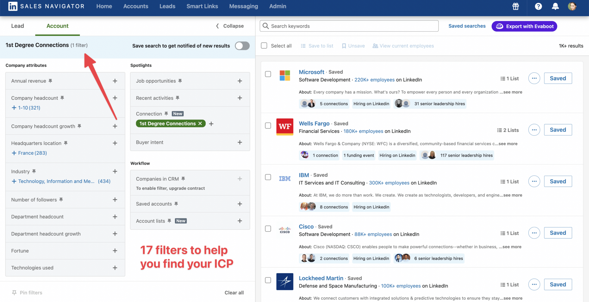Viewport: 589px width, 302px height.
Task: Open more options ellipsis next to Microsoft
Action: [534, 78]
